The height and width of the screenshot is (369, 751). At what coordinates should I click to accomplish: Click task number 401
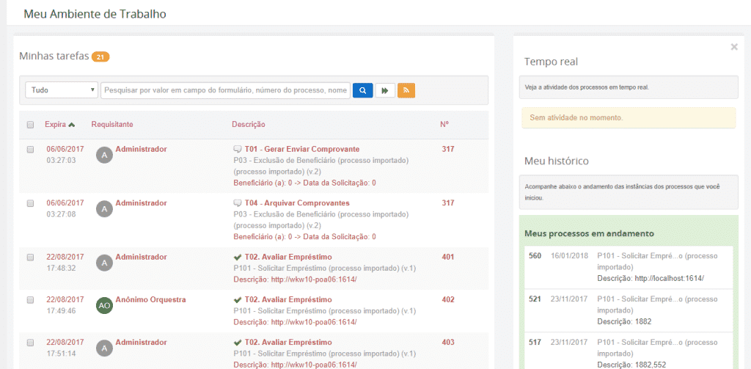tap(448, 257)
